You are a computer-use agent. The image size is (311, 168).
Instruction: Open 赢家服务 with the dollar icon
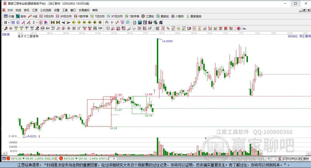194,16
